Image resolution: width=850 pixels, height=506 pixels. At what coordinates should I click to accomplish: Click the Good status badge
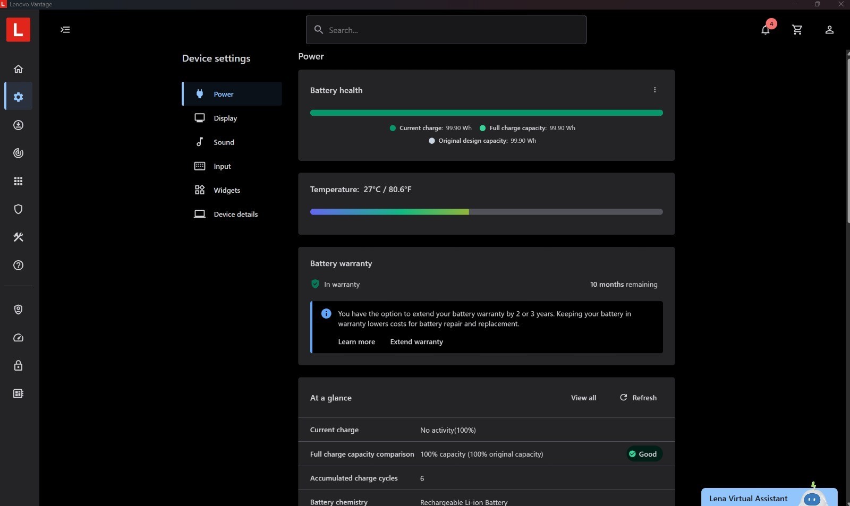(x=643, y=454)
